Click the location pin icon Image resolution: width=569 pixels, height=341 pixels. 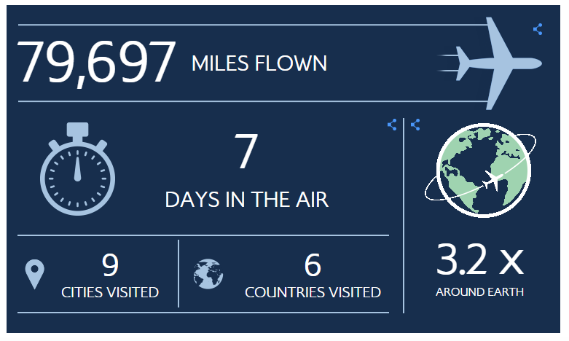tap(34, 273)
